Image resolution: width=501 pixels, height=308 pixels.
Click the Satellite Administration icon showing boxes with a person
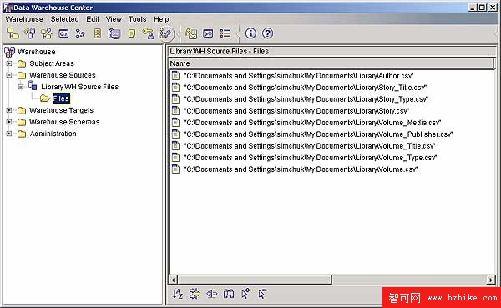(47, 33)
